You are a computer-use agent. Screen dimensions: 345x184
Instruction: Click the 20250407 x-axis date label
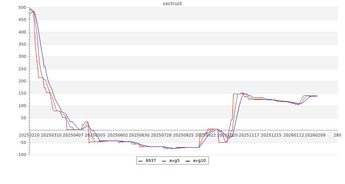[73, 135]
